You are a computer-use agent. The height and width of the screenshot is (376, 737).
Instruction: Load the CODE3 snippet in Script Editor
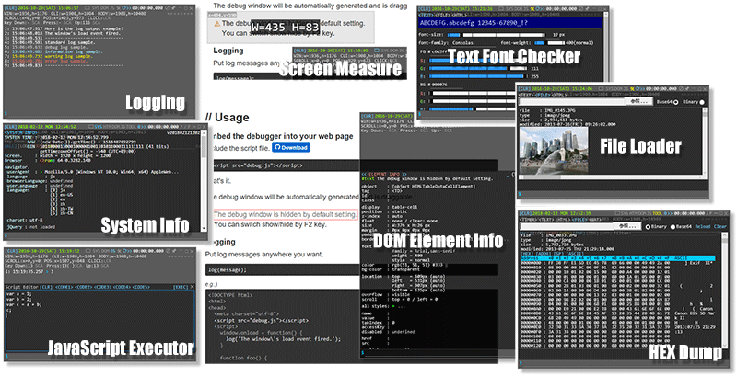pyautogui.click(x=103, y=287)
